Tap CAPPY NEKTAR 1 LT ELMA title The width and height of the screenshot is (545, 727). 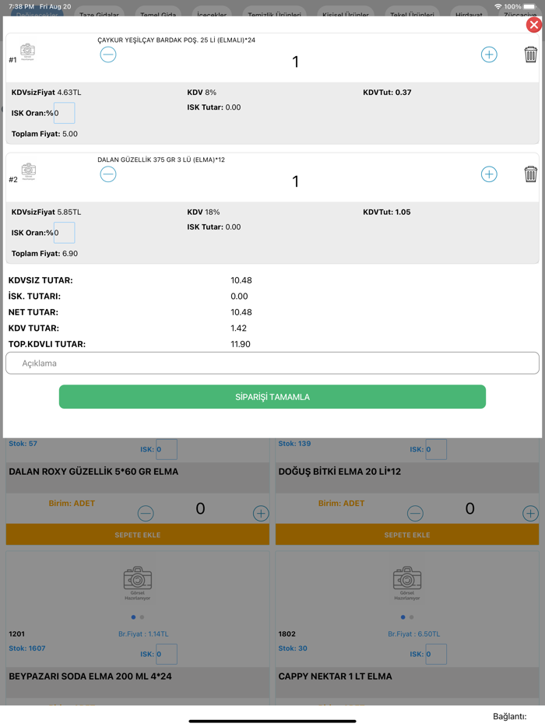[335, 676]
